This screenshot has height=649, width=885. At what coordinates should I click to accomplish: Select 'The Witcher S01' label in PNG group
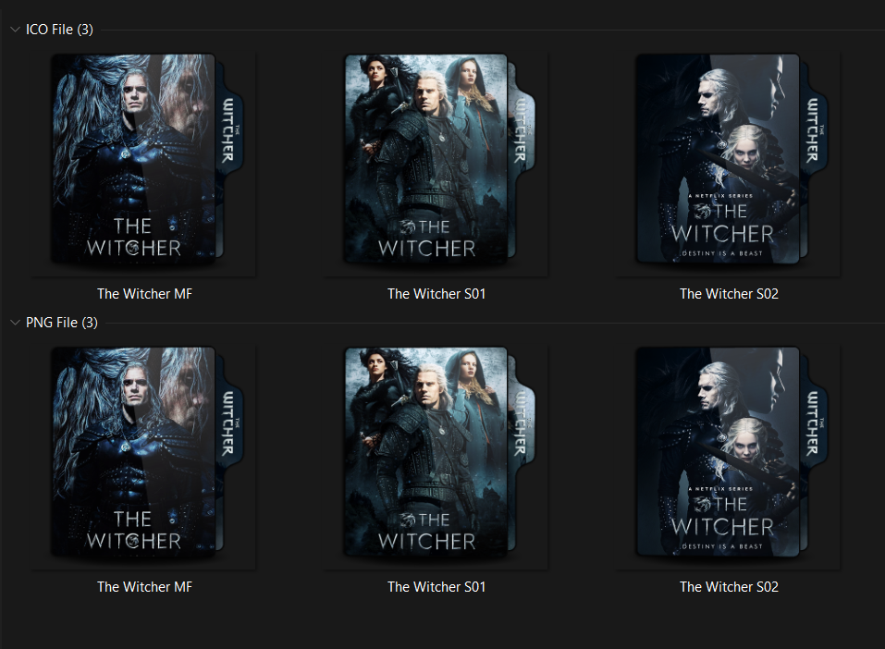coord(436,586)
